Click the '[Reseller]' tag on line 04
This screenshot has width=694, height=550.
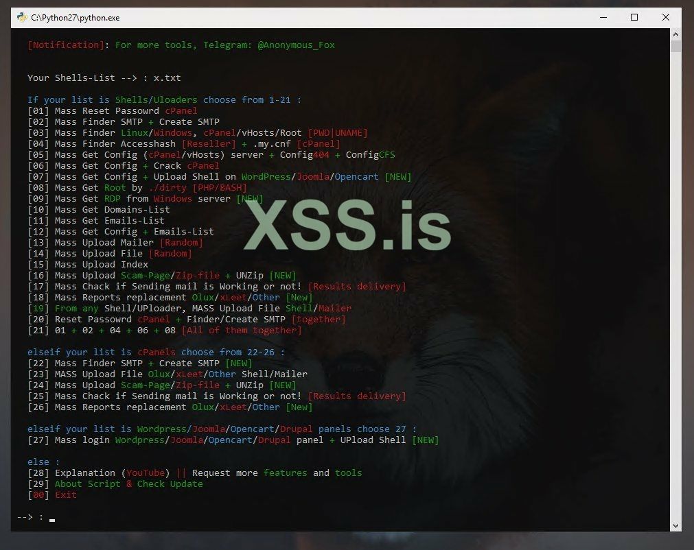tap(209, 144)
